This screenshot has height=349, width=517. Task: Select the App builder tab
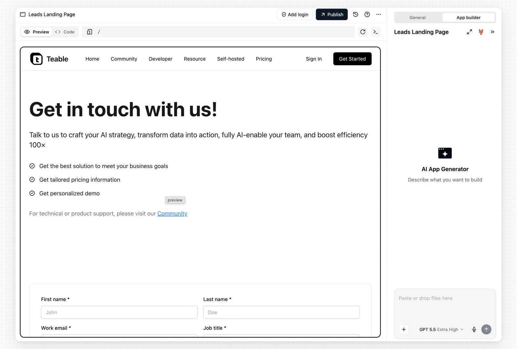point(469,17)
